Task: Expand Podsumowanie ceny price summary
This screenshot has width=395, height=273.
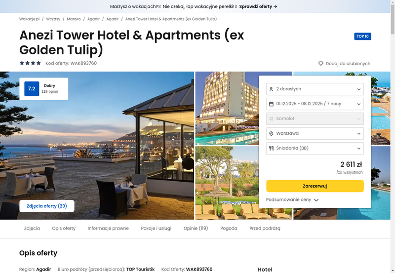Action: tap(292, 200)
